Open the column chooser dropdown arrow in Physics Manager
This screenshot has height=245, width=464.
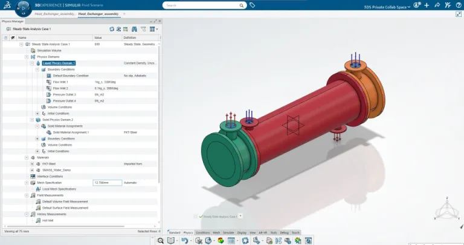click(x=157, y=29)
